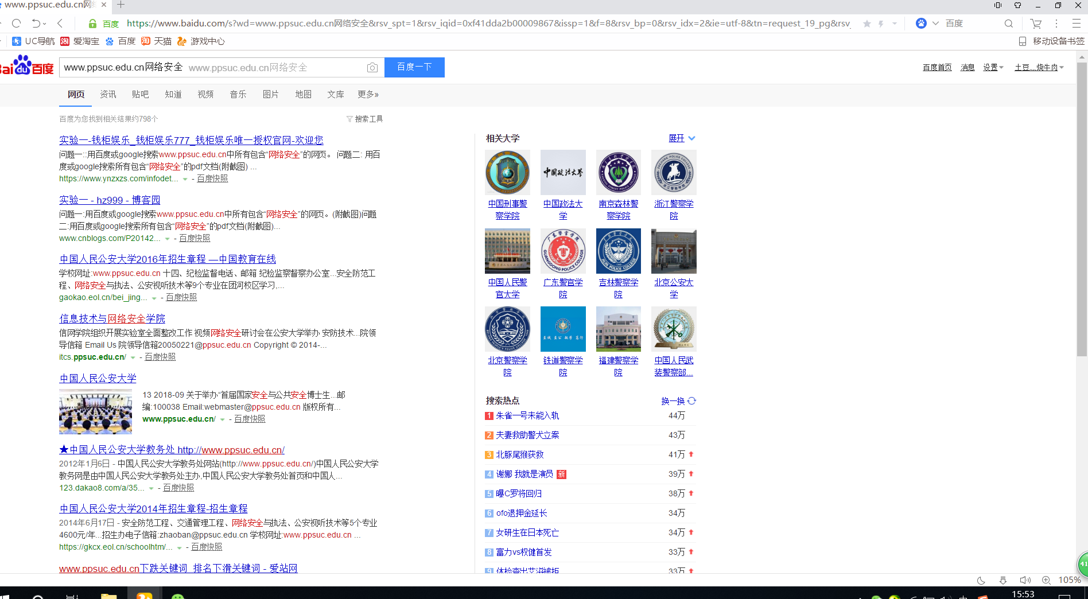Open the search engine chooser chevron
Screen dimensions: 1088x599
[935, 24]
